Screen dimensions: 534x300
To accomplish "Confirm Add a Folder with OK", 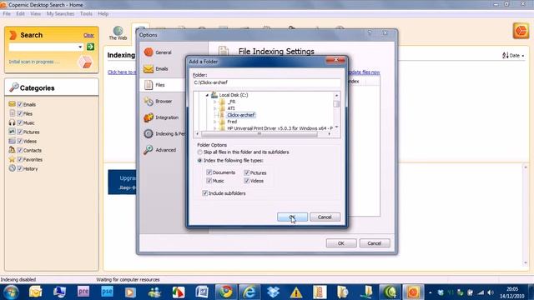I will click(x=292, y=217).
